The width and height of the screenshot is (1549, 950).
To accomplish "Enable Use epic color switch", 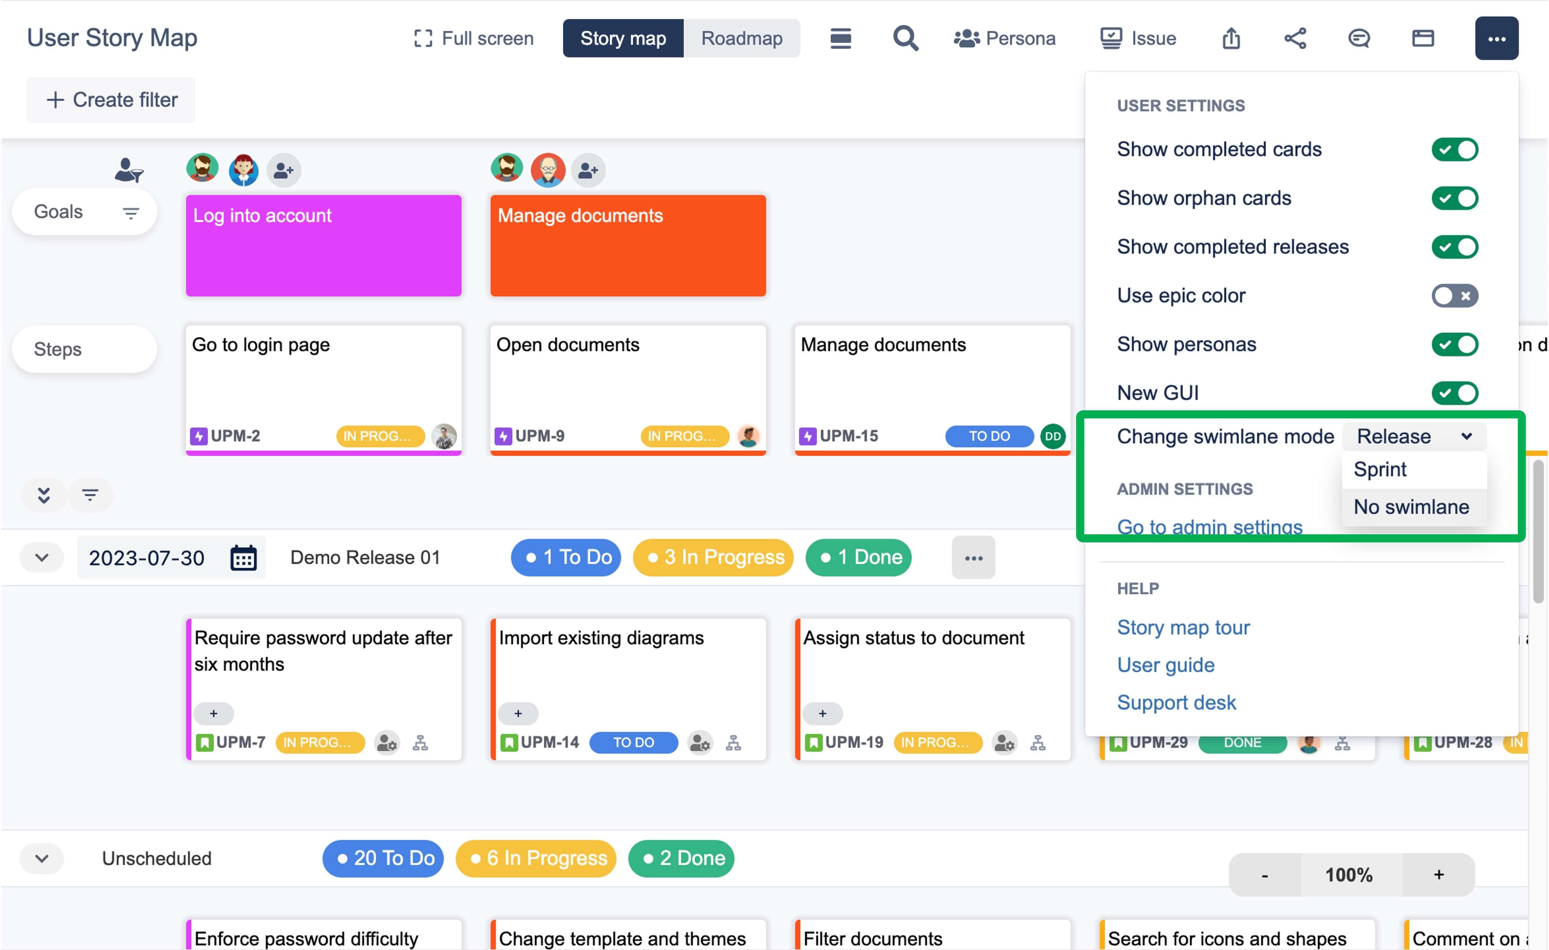I will 1455,295.
